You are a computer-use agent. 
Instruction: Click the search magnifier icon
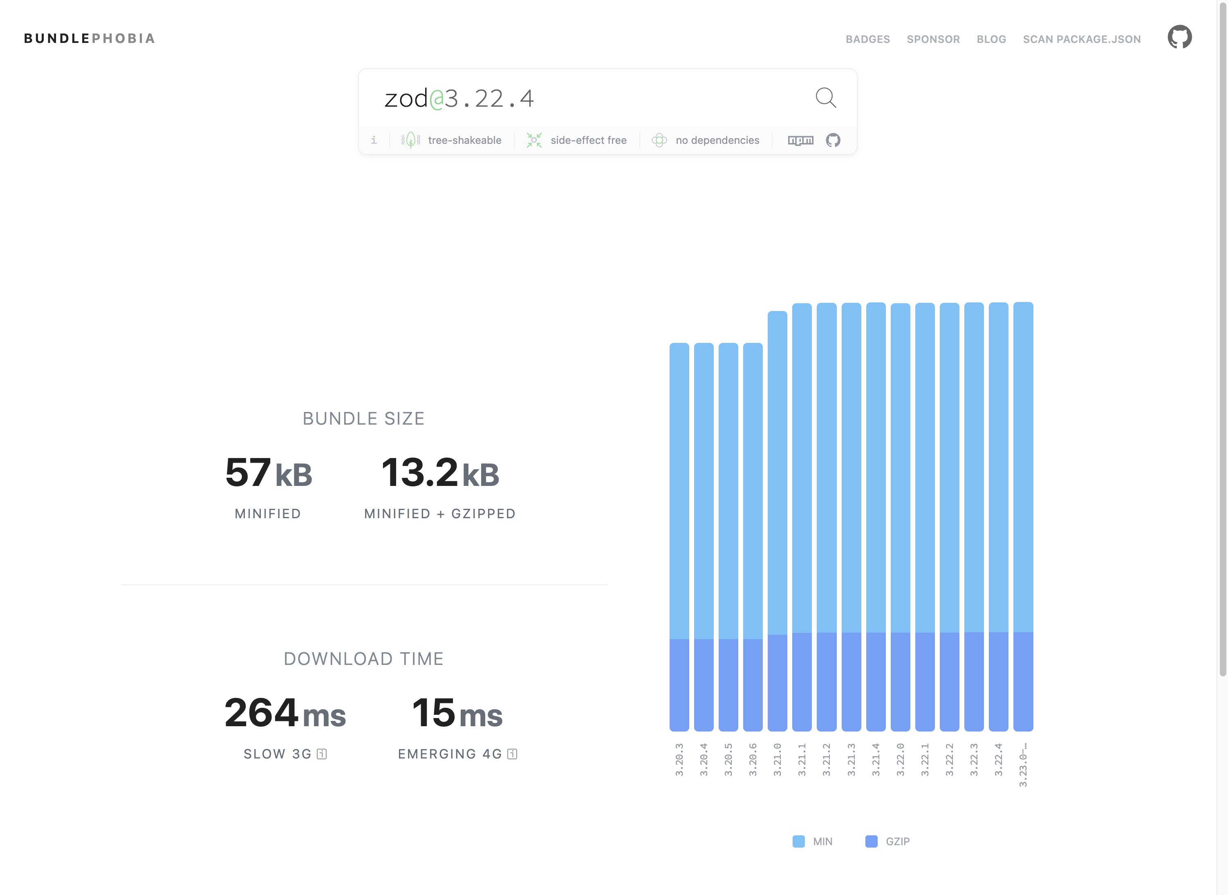pyautogui.click(x=825, y=98)
